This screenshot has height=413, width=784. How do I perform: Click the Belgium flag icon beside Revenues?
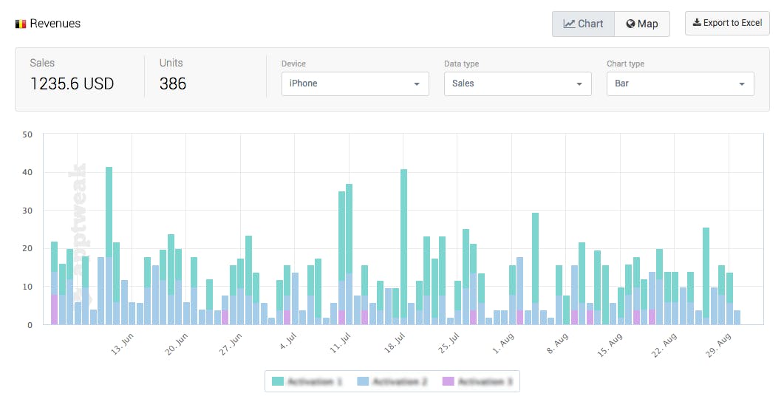21,24
